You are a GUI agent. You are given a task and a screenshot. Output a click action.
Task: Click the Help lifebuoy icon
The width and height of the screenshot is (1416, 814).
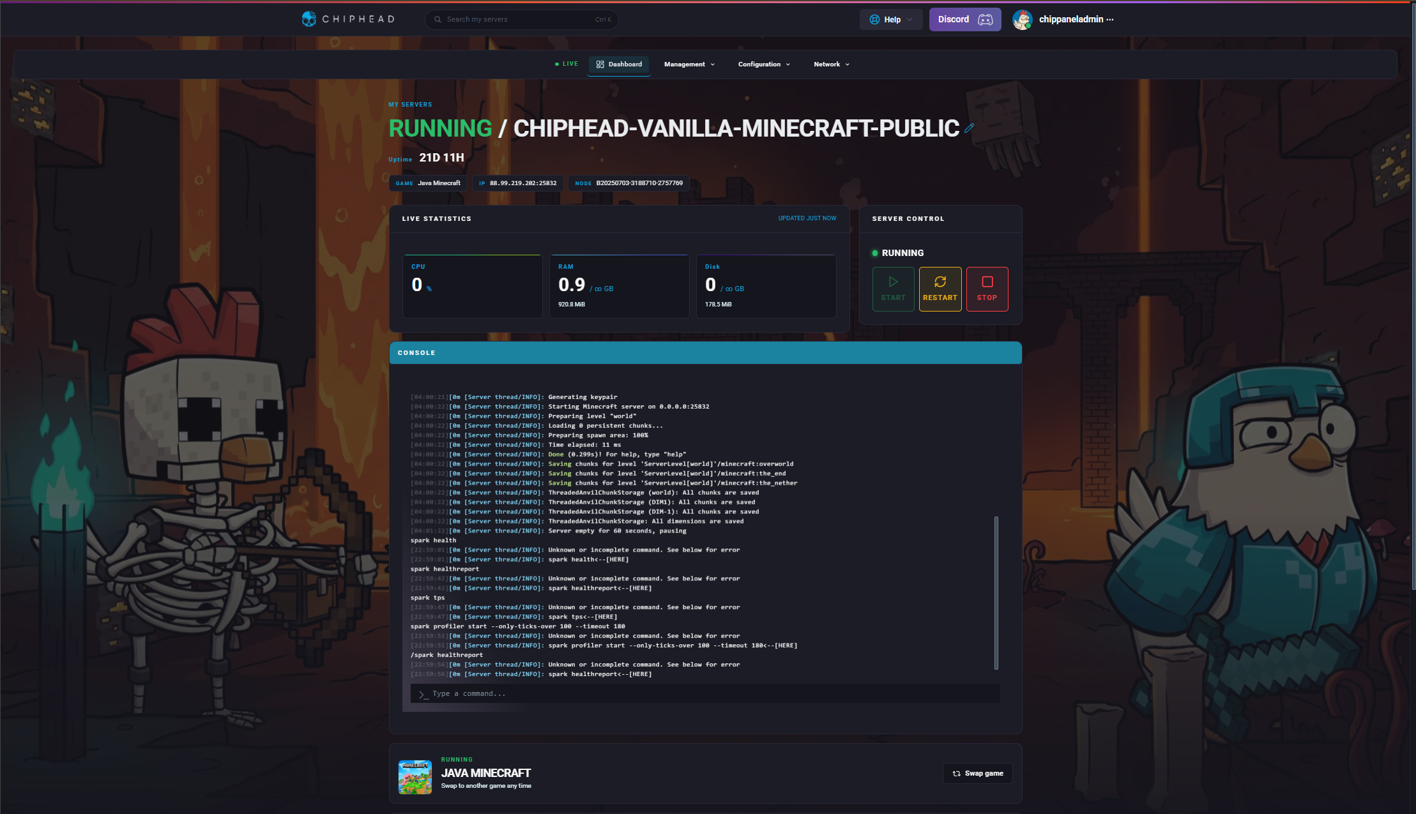[x=874, y=20]
